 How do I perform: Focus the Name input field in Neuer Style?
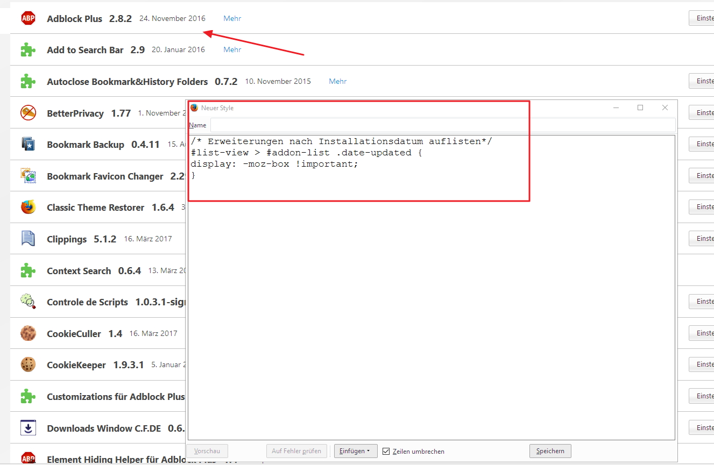pos(443,125)
